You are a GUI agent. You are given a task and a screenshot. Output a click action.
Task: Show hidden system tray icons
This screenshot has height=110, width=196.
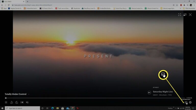click(176, 108)
